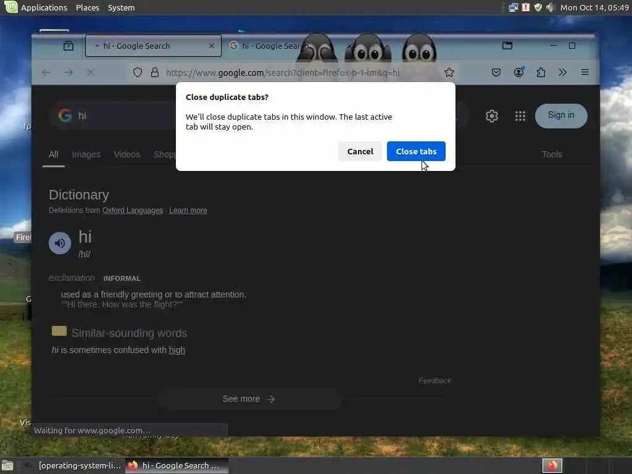Show more tools overflow chevron
Viewport: 632px width, 474px height.
[563, 73]
